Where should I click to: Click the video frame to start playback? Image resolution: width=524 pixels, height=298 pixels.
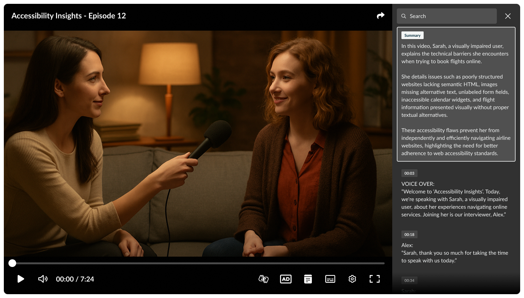click(198, 144)
